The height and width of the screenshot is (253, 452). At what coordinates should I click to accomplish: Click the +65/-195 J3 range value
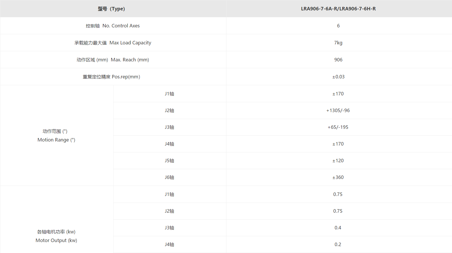(338, 127)
